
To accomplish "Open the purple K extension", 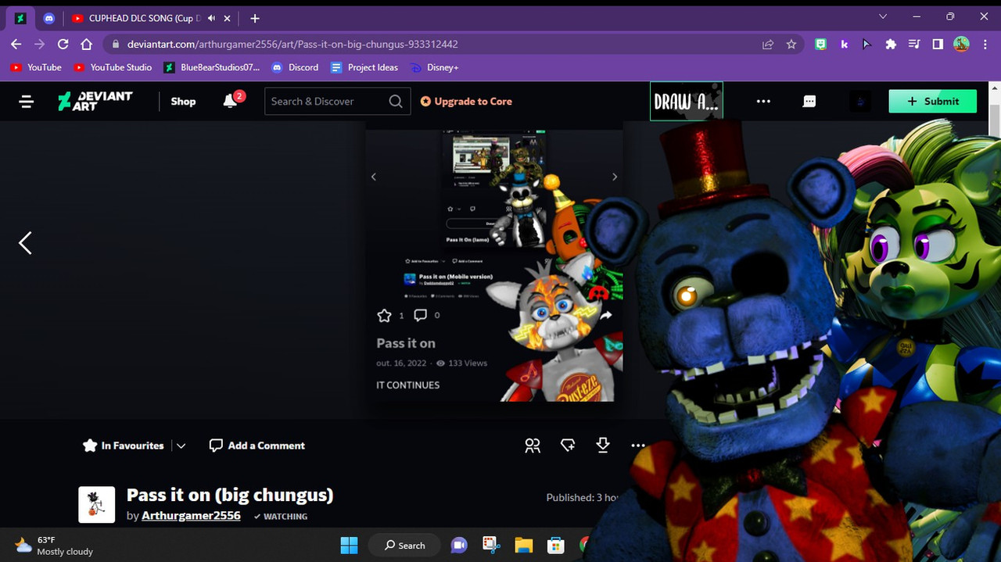I will [844, 45].
